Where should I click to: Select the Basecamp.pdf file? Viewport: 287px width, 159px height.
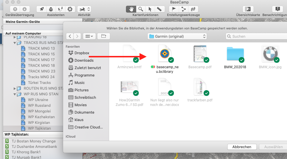pos(200,57)
